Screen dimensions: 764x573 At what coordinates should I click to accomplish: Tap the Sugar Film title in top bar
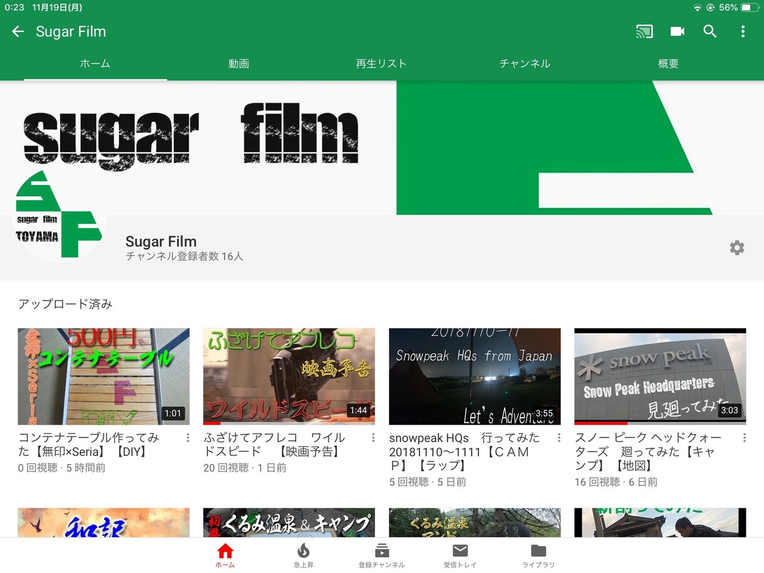[71, 31]
